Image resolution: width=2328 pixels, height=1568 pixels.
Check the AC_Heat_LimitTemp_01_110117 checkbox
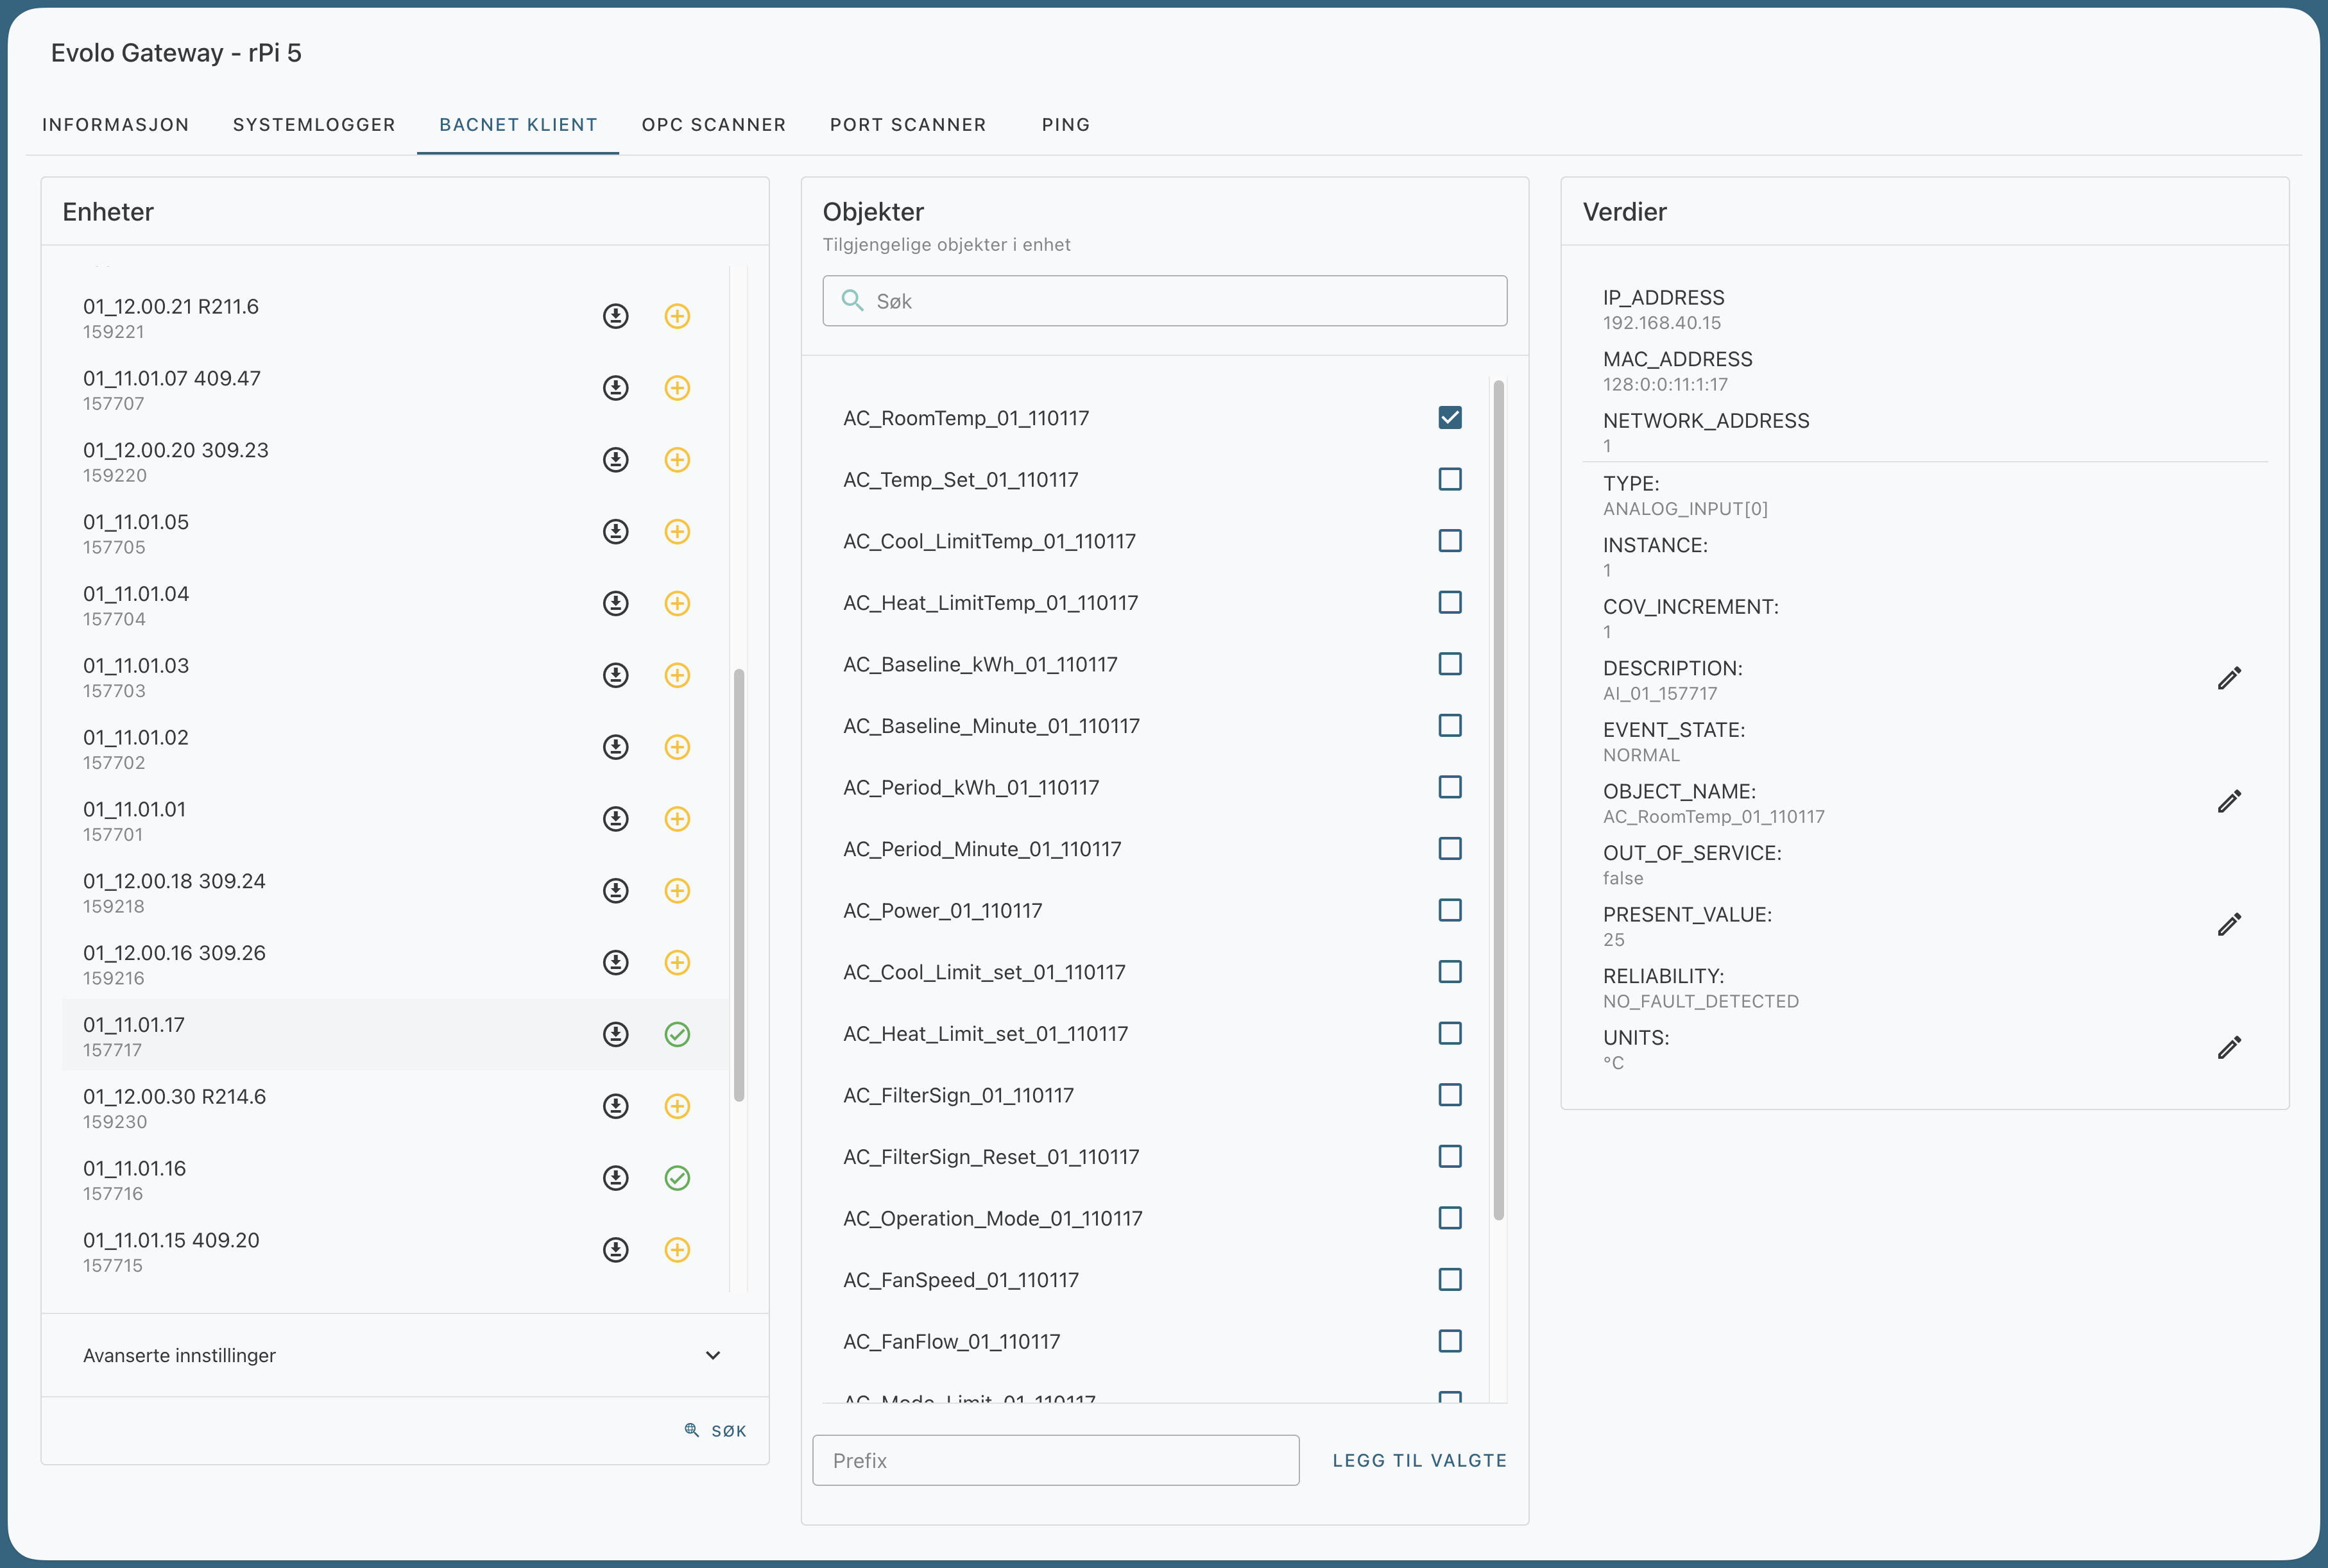[x=1450, y=602]
